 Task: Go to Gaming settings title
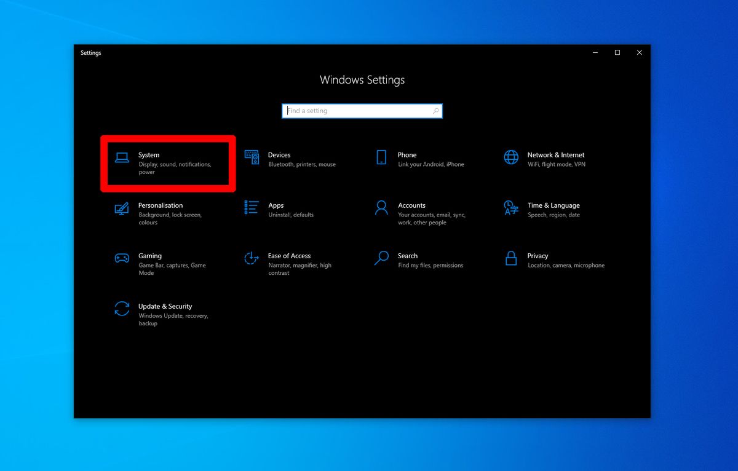pyautogui.click(x=150, y=256)
